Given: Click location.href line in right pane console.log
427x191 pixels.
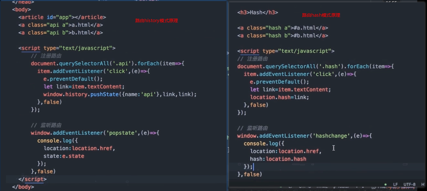Looking at the screenshot, I should [286, 151].
